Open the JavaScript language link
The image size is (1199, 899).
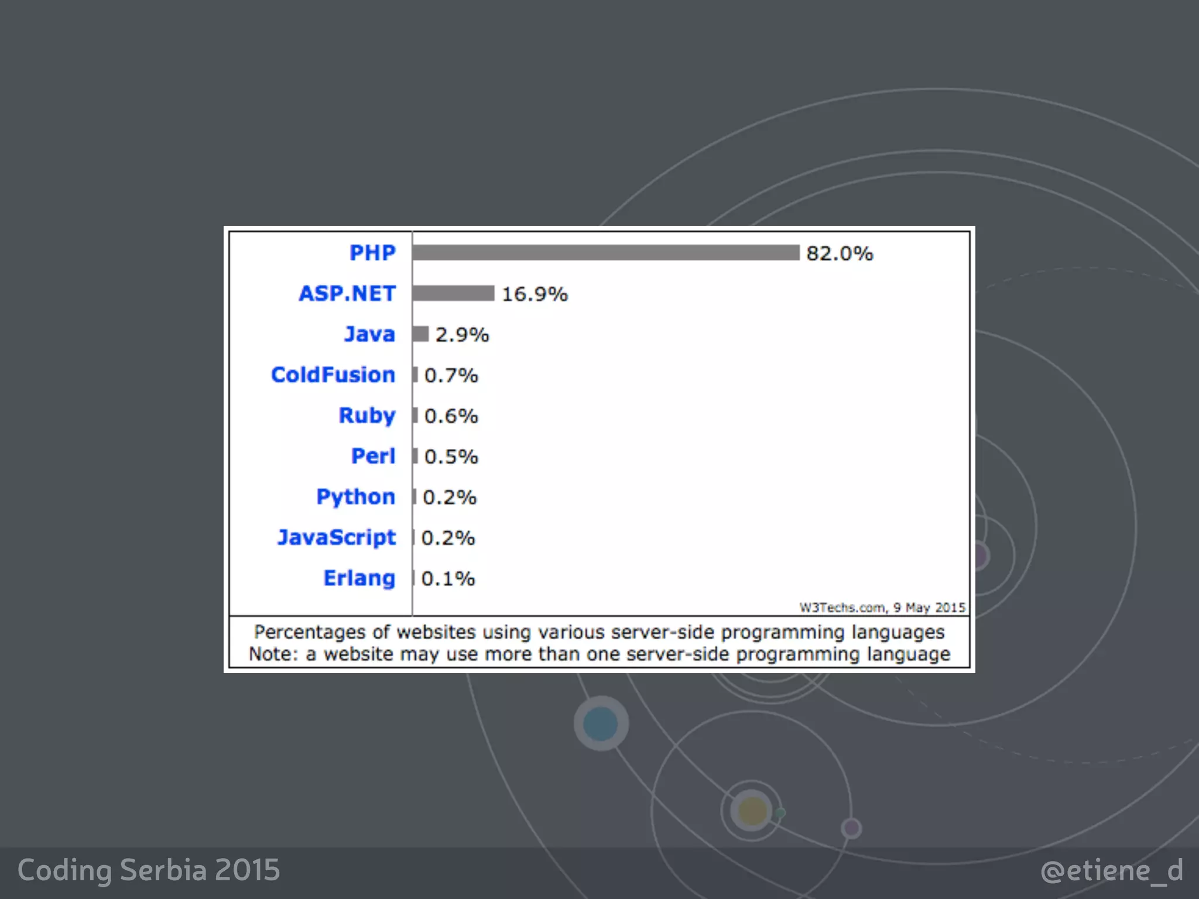point(337,537)
